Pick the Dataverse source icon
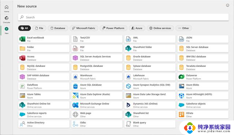 (x=181, y=77)
